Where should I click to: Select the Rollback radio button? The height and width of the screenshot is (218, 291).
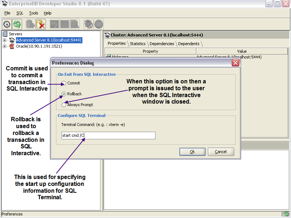[x=64, y=94]
